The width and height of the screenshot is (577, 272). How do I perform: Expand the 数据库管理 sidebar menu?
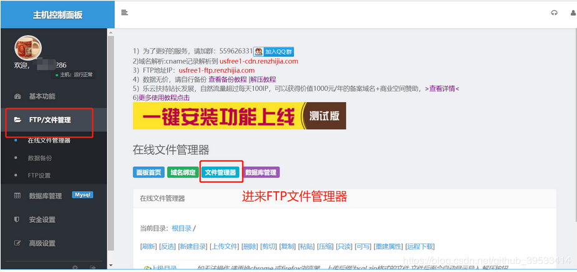(45, 195)
